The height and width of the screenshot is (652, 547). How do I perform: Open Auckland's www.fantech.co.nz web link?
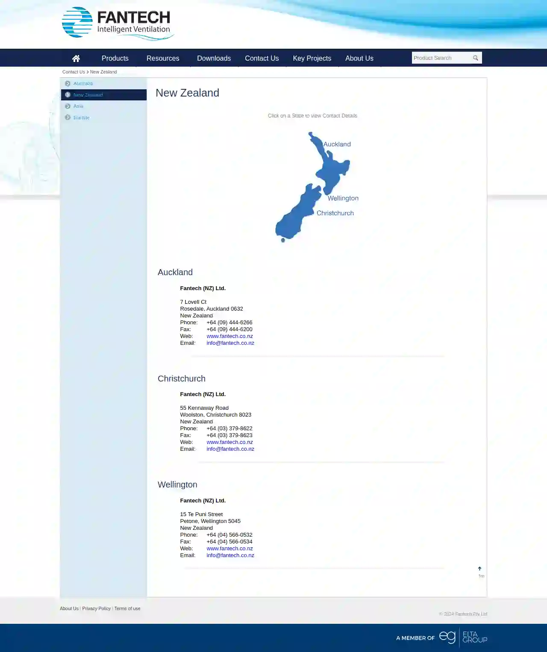[229, 336]
